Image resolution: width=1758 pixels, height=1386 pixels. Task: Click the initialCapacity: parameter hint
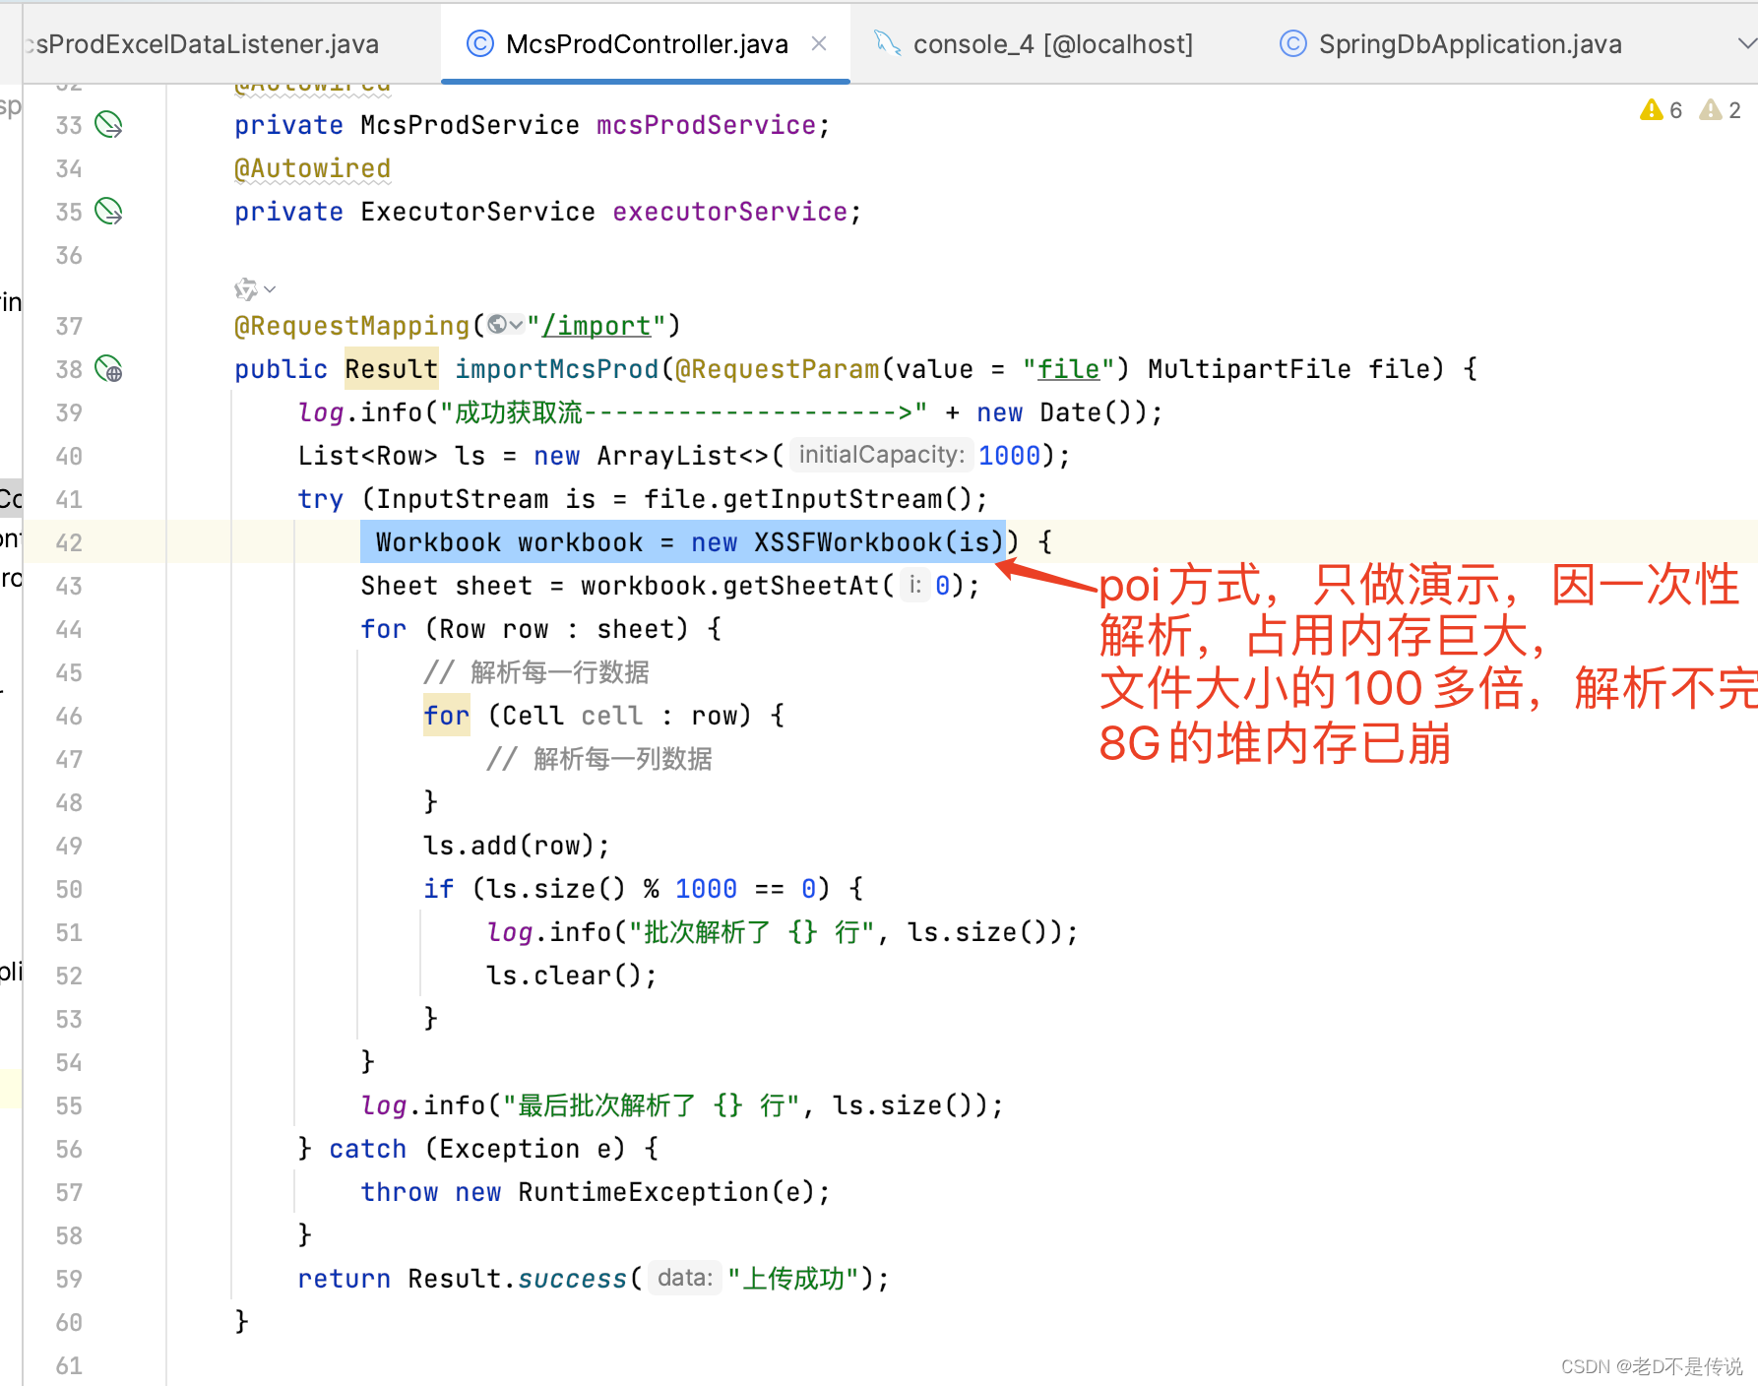881,455
